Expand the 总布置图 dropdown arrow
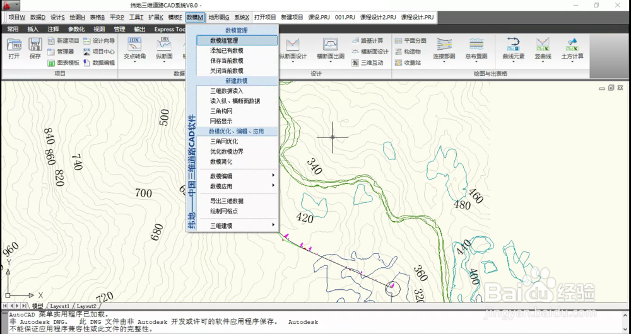Viewport: 631px width, 334px height. 476,62
